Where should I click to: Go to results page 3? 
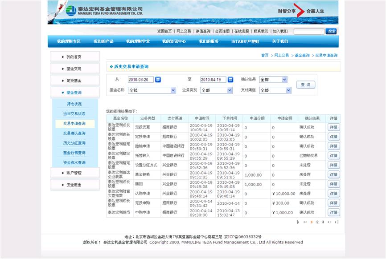coord(323,222)
